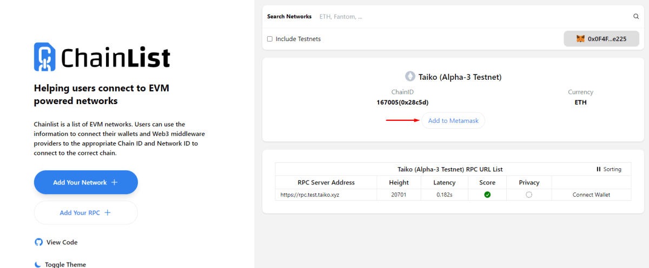Click Connect Wallet in RPC row
Screen dimensions: 649x268
591,195
